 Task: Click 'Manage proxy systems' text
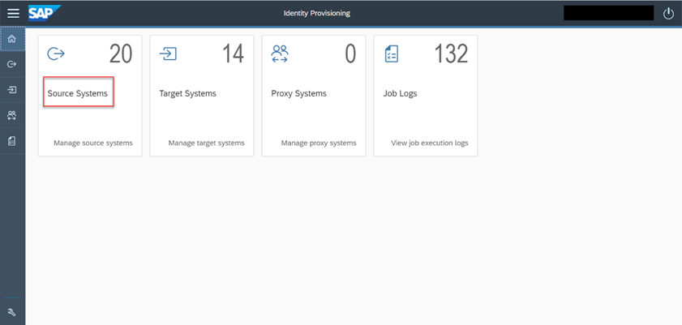point(319,143)
